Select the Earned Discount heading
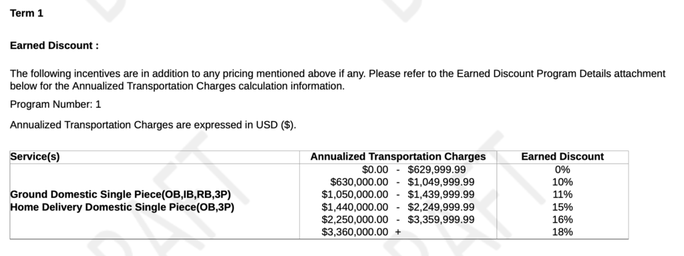The width and height of the screenshot is (684, 256). tap(55, 46)
